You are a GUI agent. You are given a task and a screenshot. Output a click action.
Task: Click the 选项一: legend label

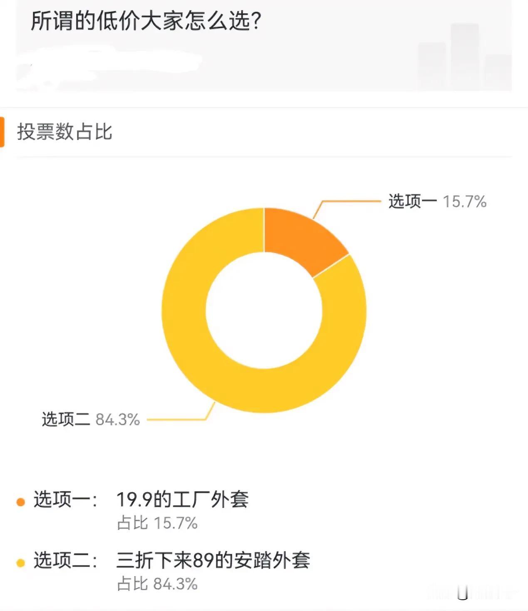tap(65, 499)
